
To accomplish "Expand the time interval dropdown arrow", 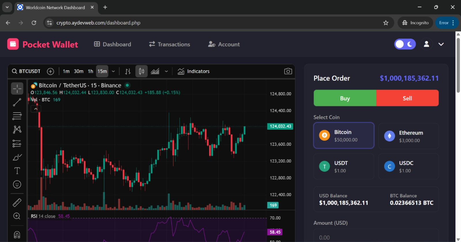I will [113, 71].
